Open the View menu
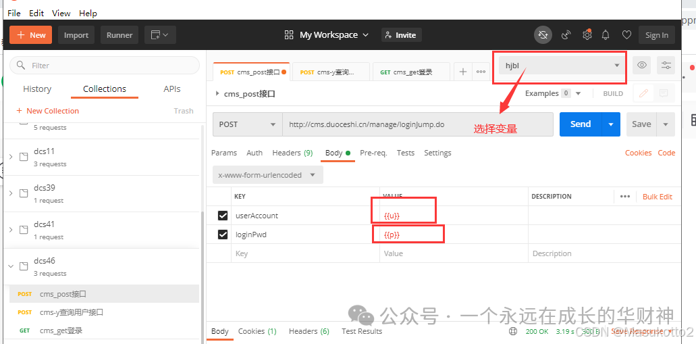 [x=61, y=13]
